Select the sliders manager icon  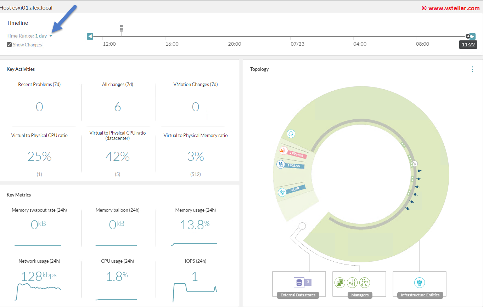pos(352,283)
